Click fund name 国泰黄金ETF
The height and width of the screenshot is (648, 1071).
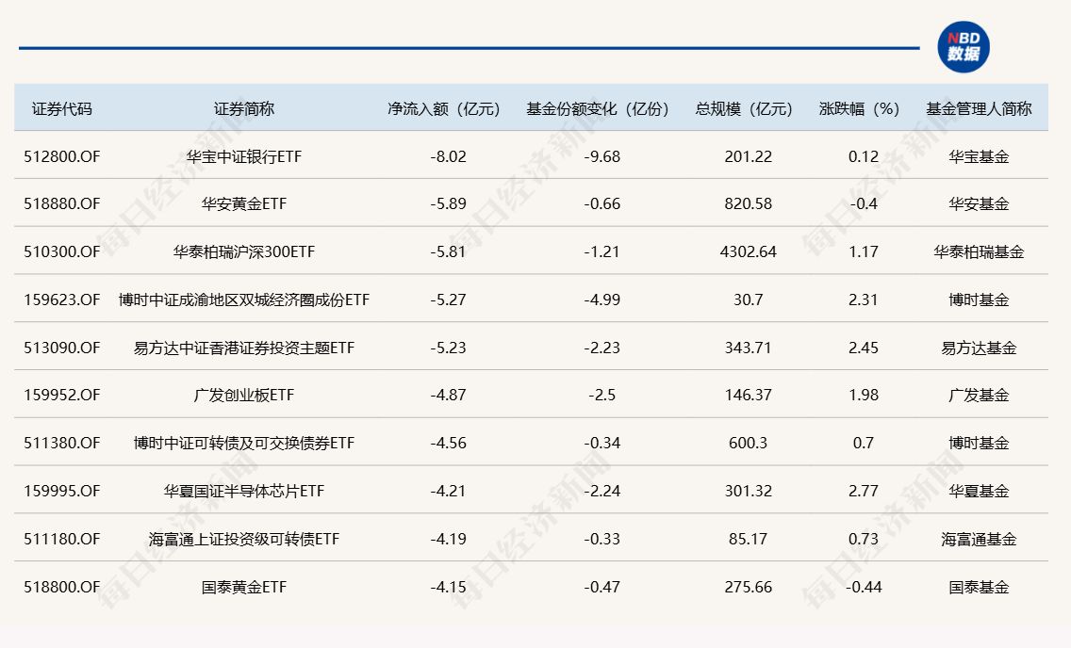(244, 587)
